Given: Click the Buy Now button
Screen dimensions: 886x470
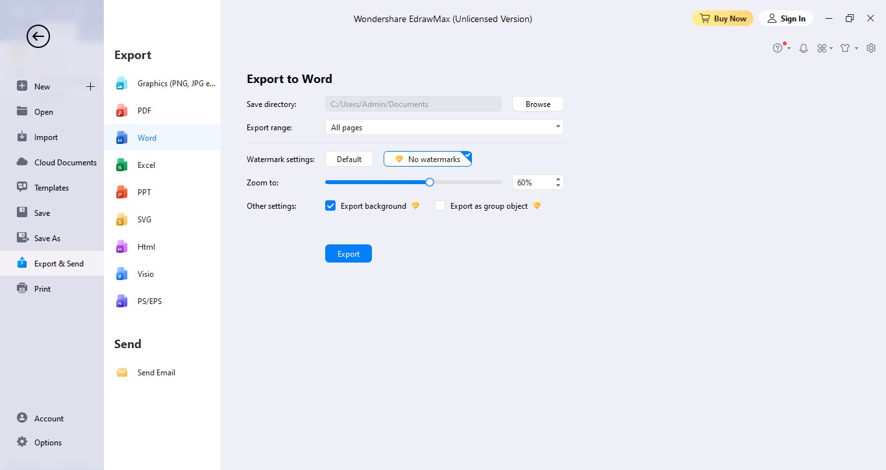Looking at the screenshot, I should 723,19.
